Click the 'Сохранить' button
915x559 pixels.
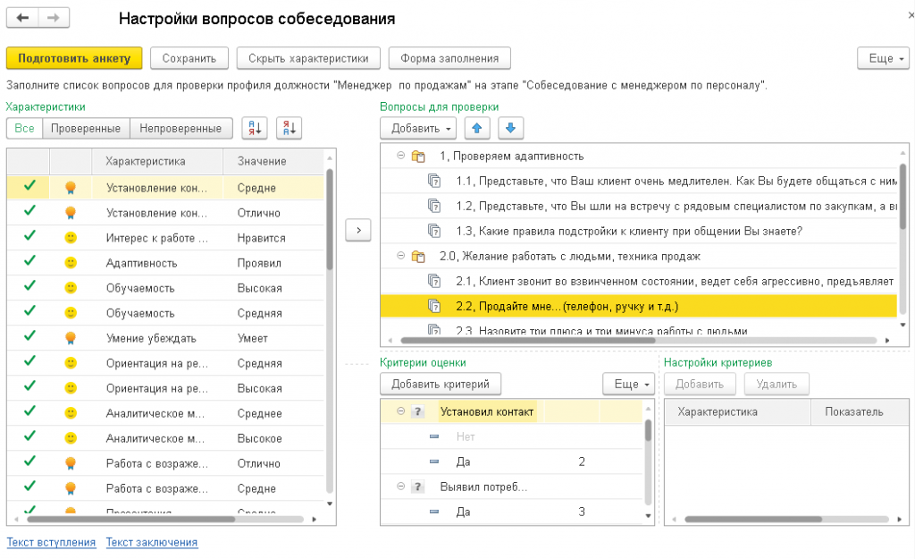pos(189,58)
